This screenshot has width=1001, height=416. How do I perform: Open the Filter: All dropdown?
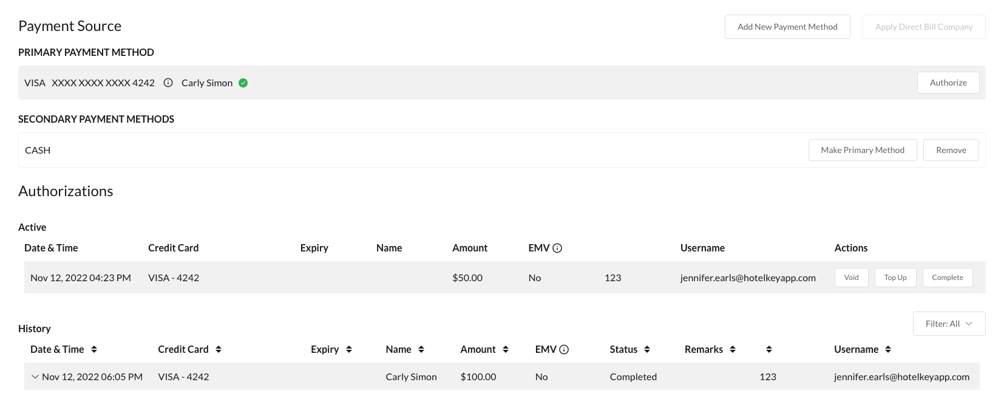click(949, 324)
